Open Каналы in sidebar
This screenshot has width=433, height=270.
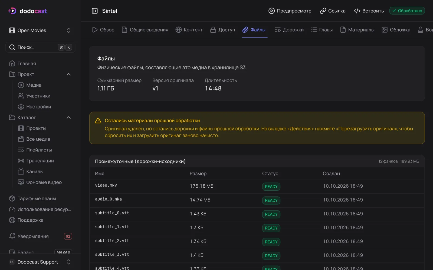[x=45, y=171]
